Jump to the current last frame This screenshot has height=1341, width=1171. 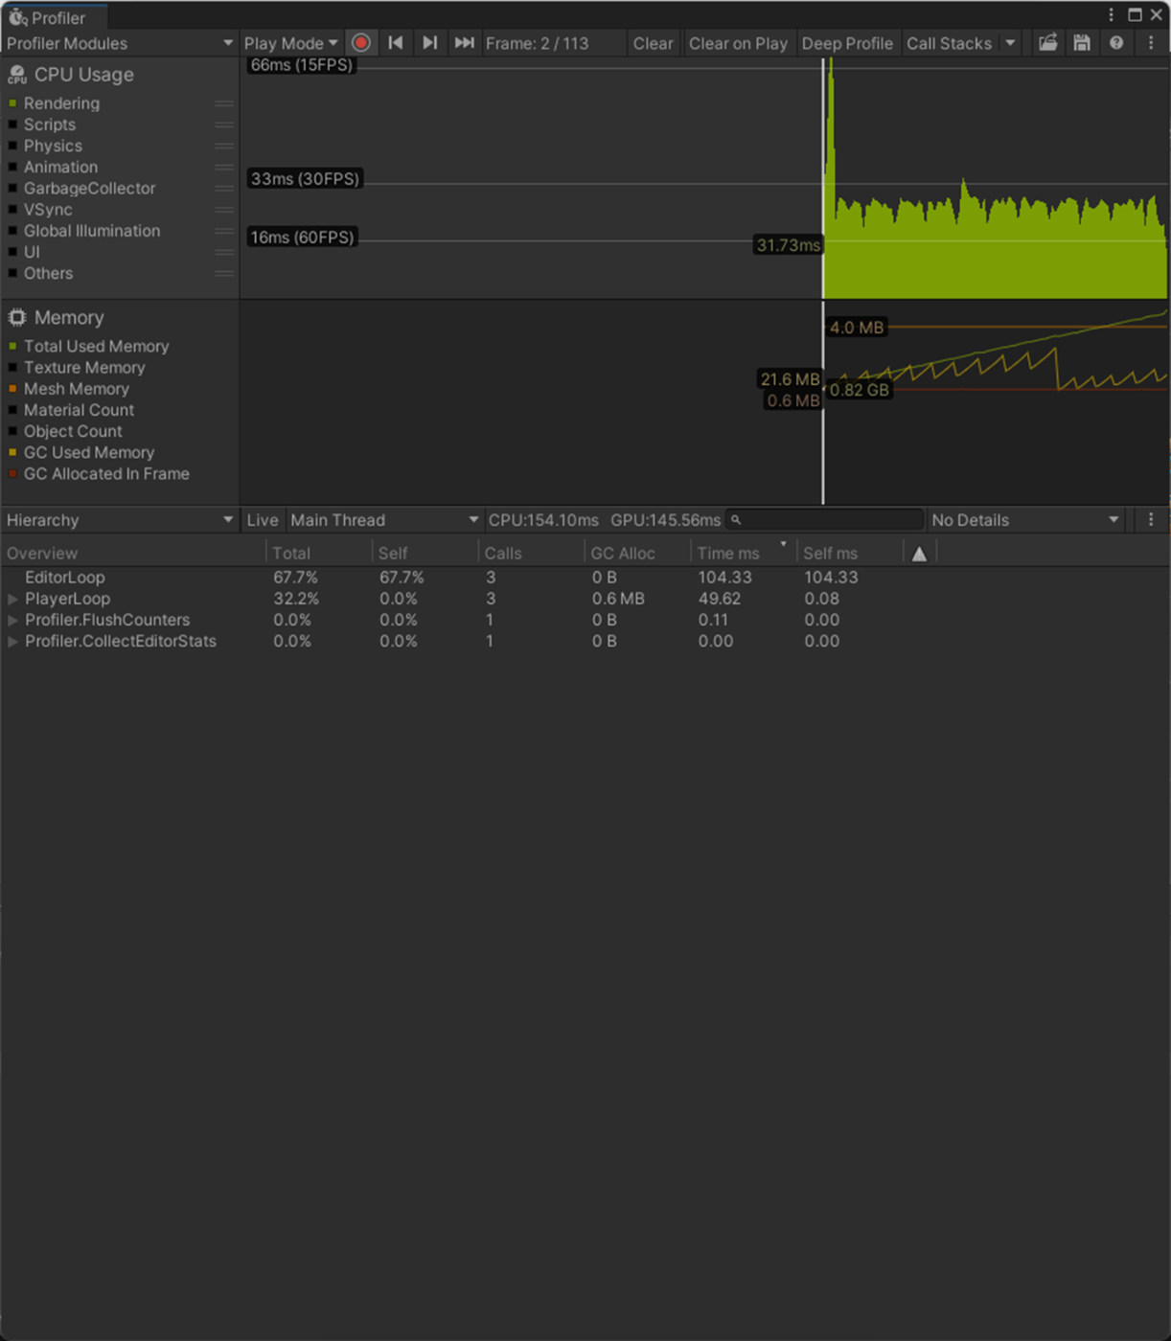pyautogui.click(x=464, y=43)
